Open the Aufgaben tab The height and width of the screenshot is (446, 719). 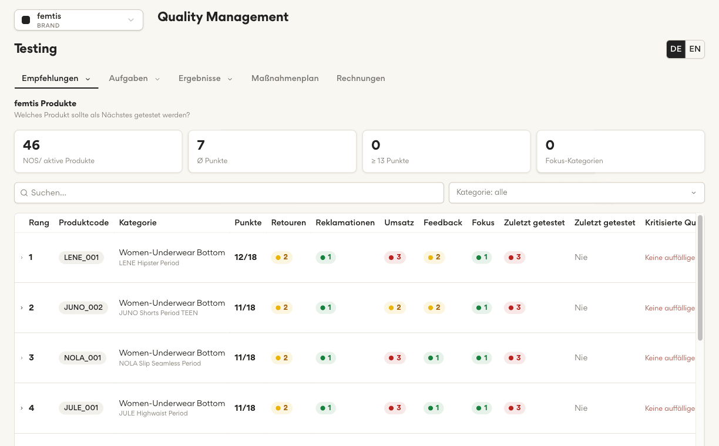tap(135, 78)
